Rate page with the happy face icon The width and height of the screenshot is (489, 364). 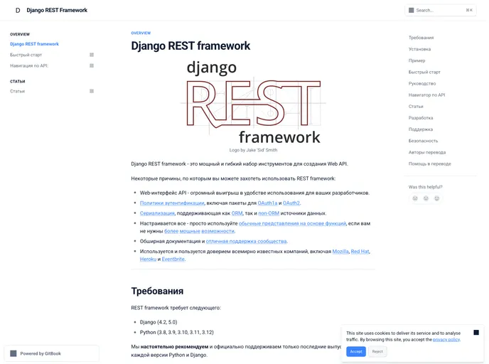pos(436,198)
